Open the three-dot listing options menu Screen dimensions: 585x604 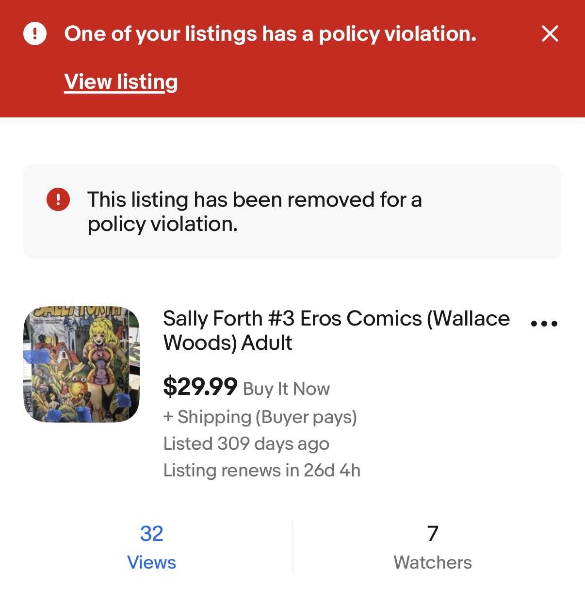tap(544, 324)
